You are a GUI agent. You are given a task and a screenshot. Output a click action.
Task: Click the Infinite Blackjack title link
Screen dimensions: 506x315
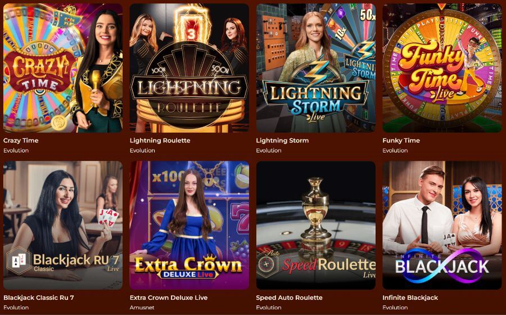coord(410,298)
